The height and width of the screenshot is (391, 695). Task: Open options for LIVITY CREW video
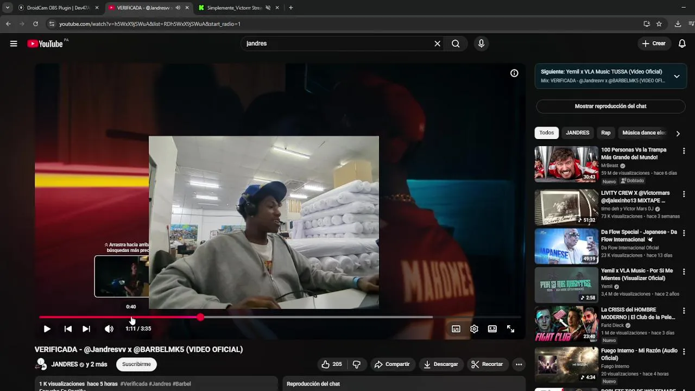pyautogui.click(x=684, y=194)
